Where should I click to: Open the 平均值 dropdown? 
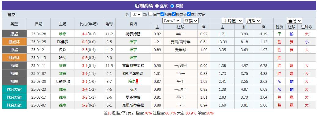[233, 21]
